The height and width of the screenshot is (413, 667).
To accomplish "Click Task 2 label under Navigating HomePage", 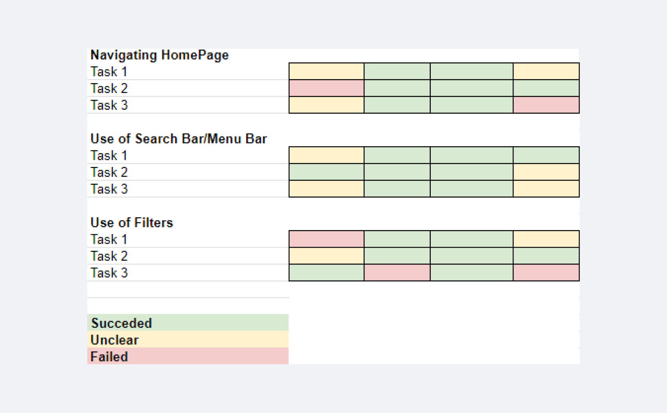I will [109, 88].
